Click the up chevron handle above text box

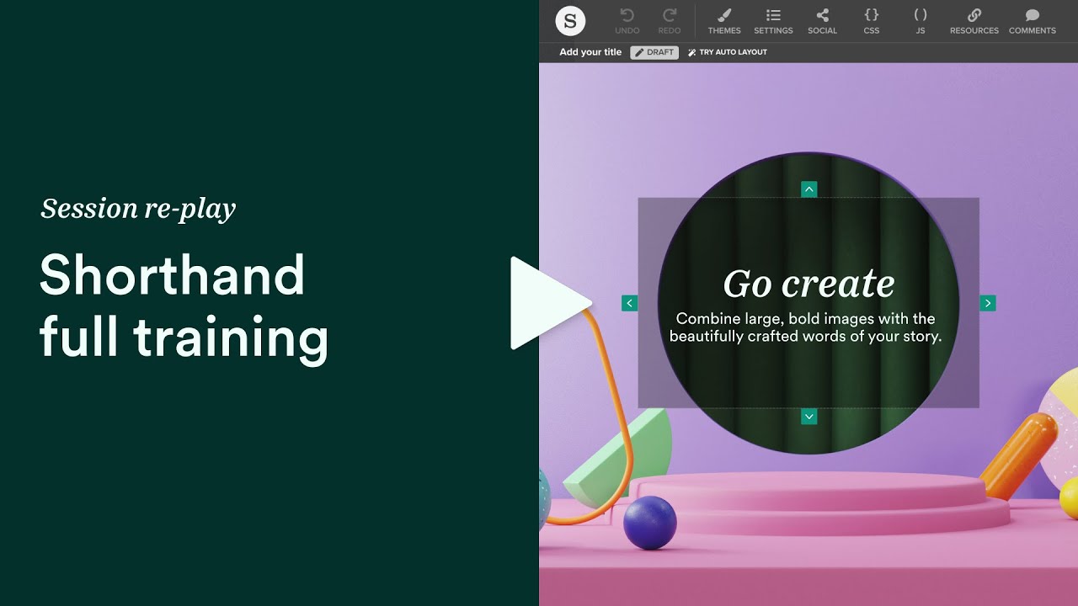pyautogui.click(x=809, y=189)
